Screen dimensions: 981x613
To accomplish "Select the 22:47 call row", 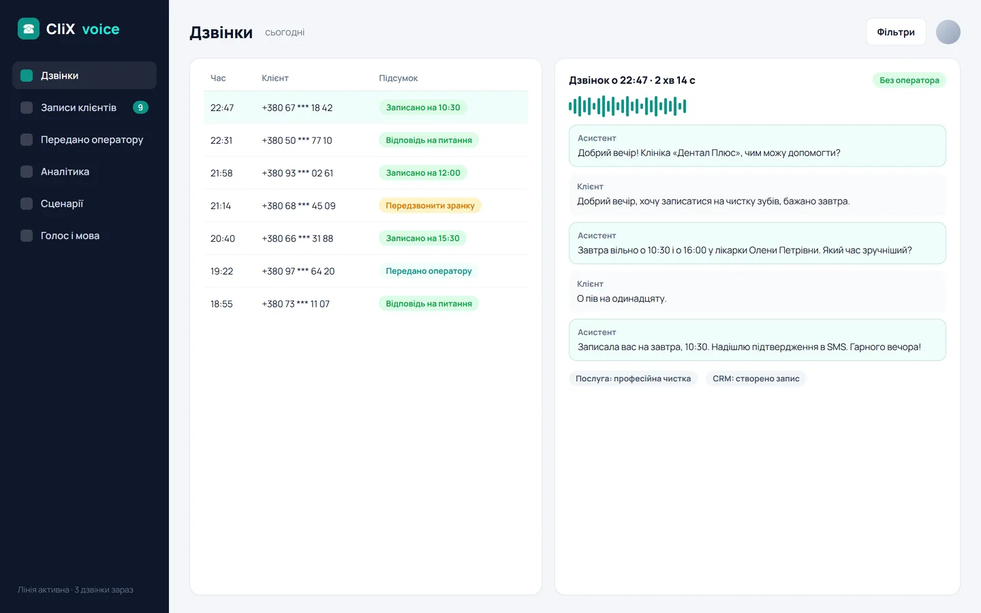I will coord(366,108).
